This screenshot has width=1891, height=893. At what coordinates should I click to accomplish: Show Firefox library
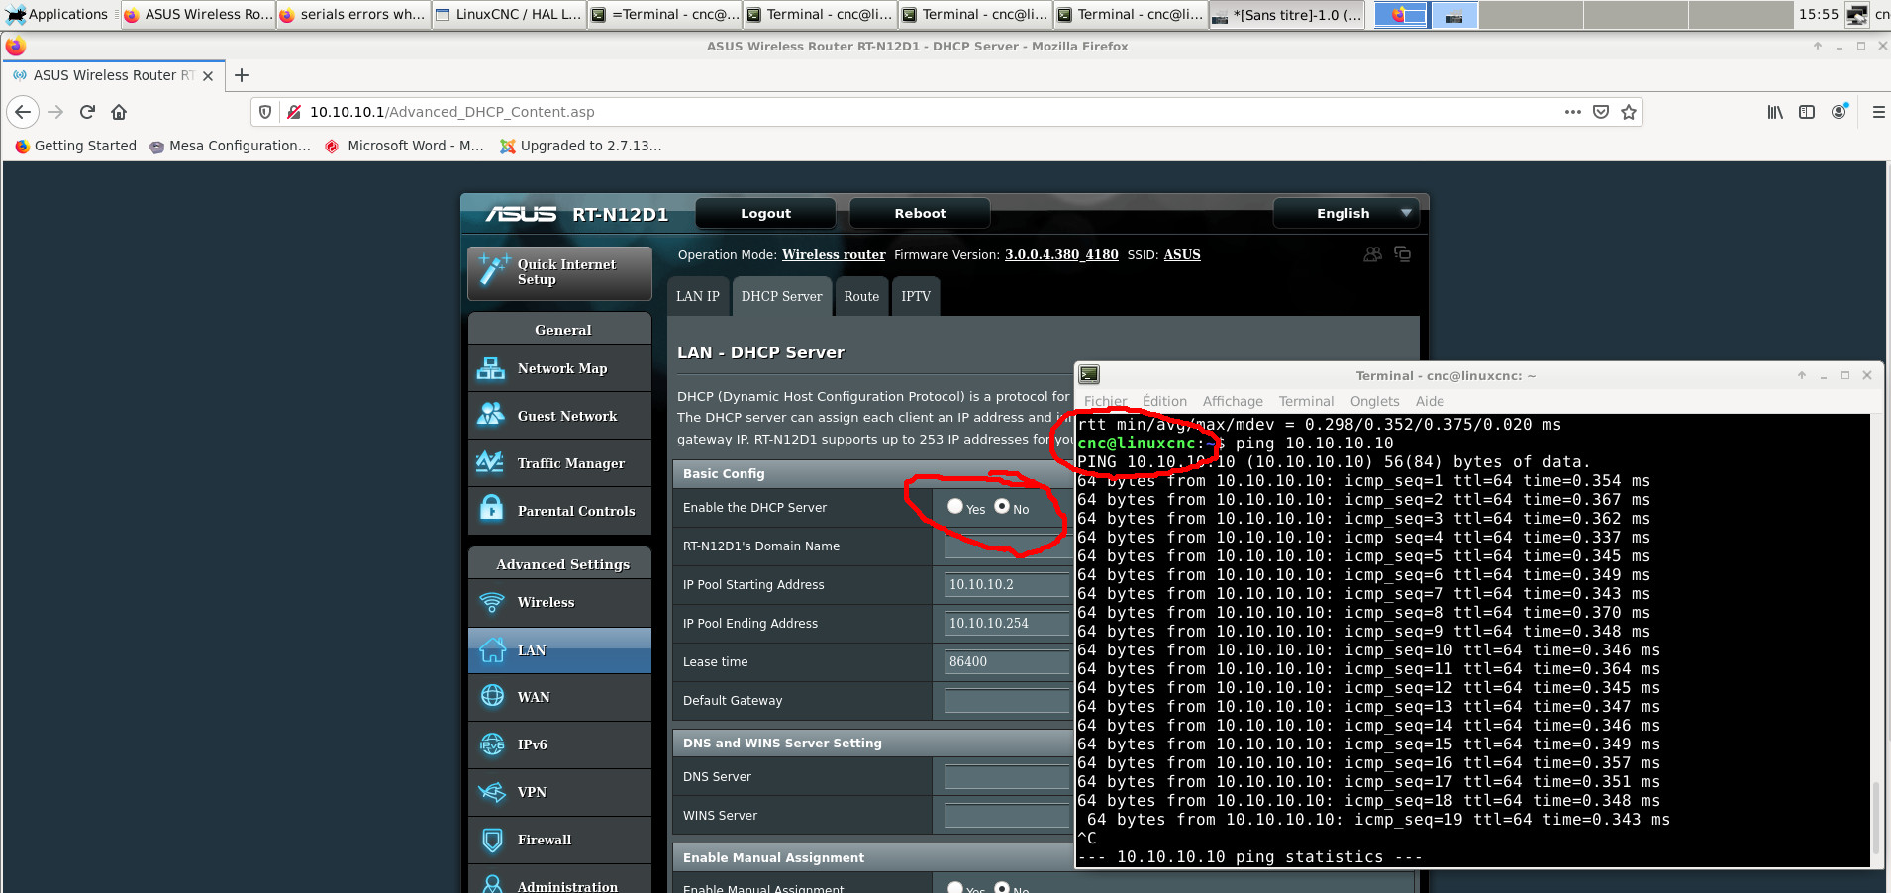(1775, 112)
